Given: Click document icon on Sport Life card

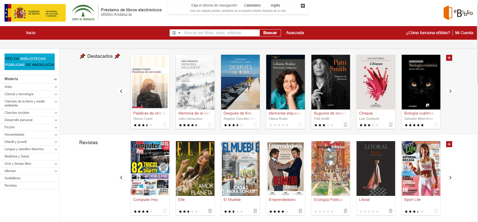Looking at the screenshot, I should point(436,211).
